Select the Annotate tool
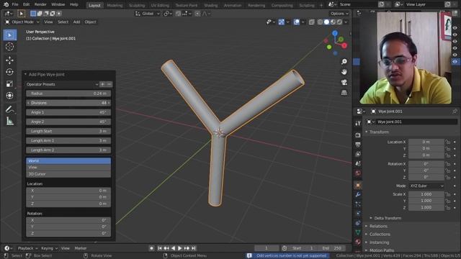 (9, 109)
